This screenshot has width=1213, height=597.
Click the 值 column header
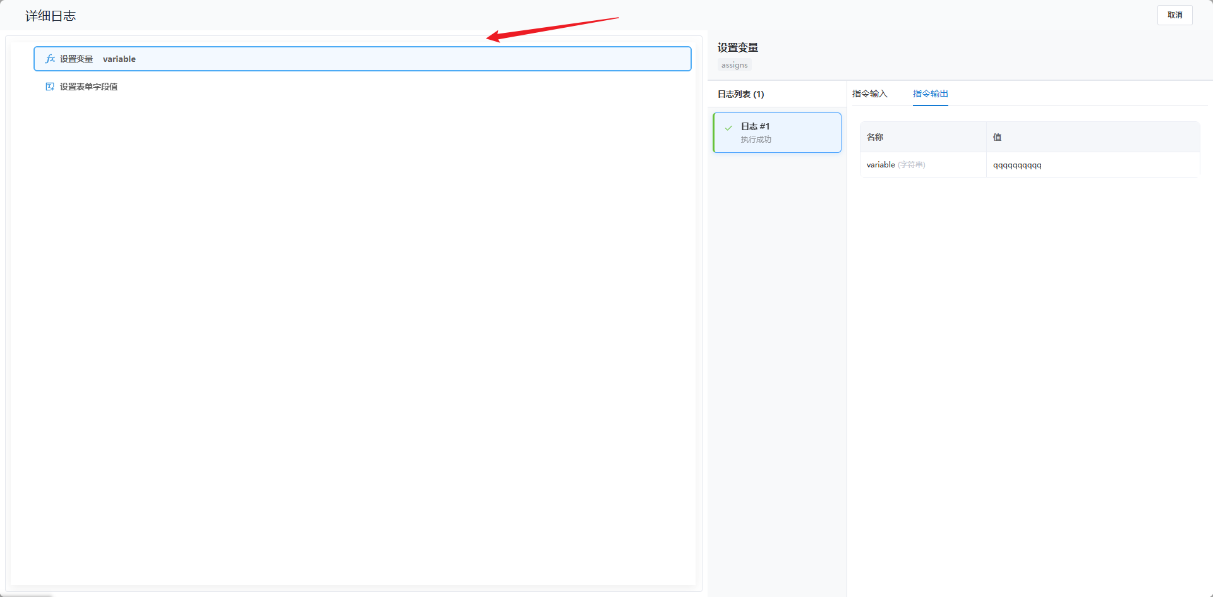997,137
